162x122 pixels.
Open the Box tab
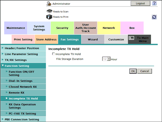click(x=132, y=28)
